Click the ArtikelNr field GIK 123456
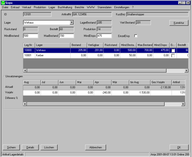This screenshot has width=192, height=157. (92, 14)
